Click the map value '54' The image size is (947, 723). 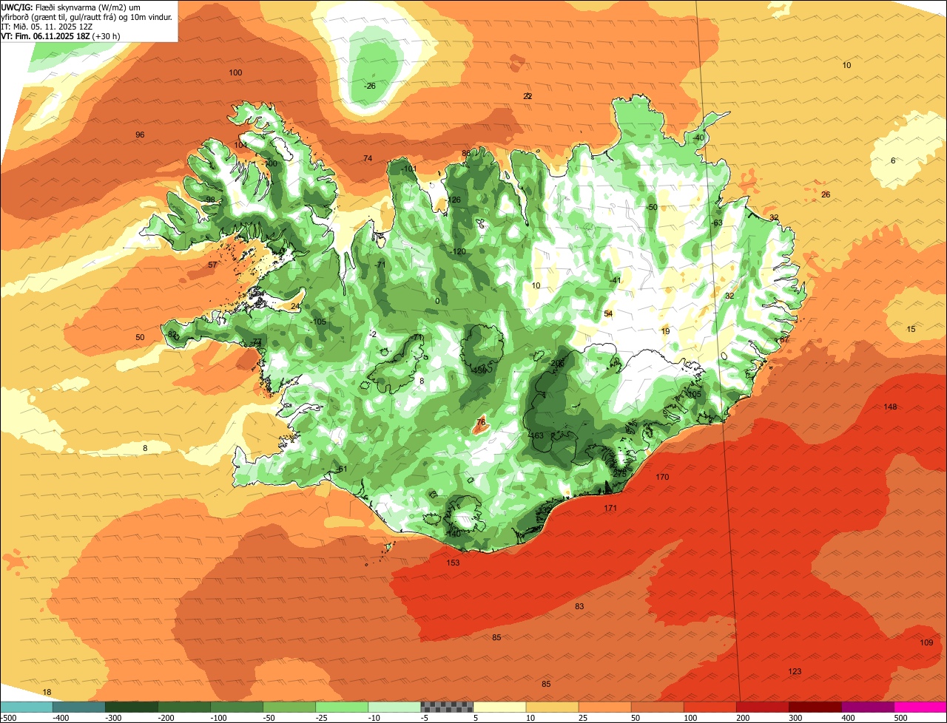pos(608,313)
